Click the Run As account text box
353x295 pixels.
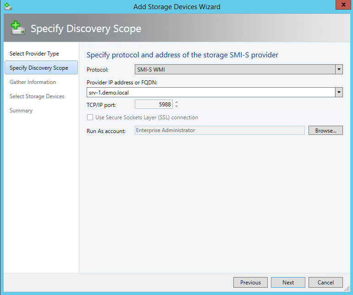coord(220,131)
